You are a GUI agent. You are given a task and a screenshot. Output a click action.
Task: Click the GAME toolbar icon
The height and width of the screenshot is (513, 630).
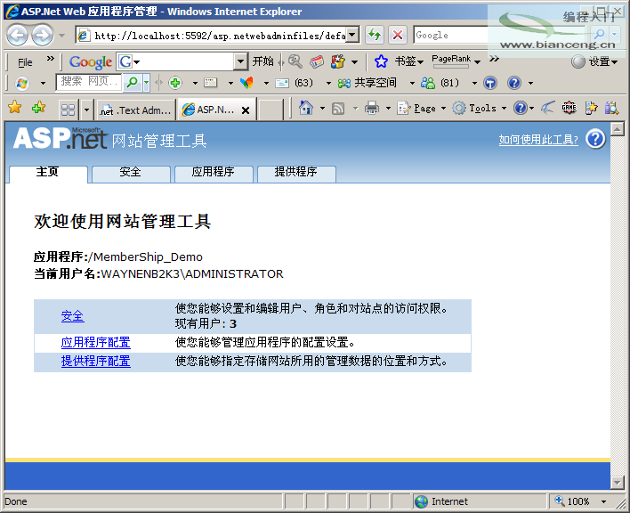click(569, 108)
